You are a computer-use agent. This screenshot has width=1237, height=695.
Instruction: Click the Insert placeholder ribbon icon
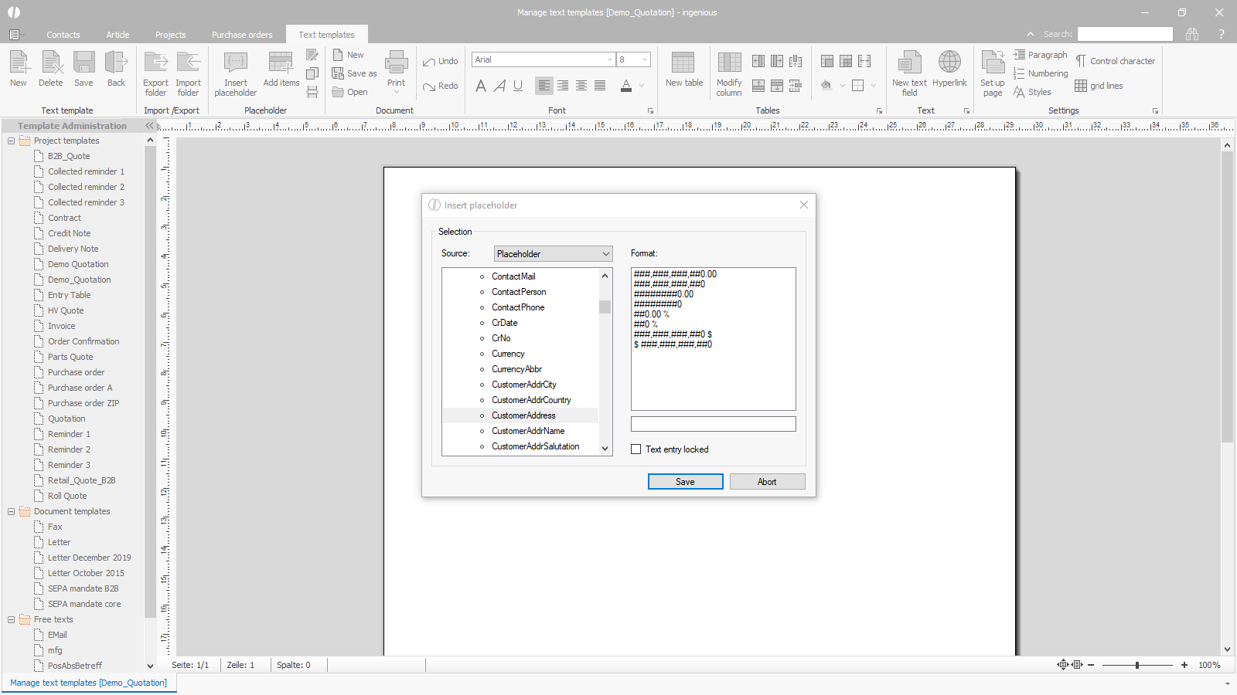click(x=235, y=64)
